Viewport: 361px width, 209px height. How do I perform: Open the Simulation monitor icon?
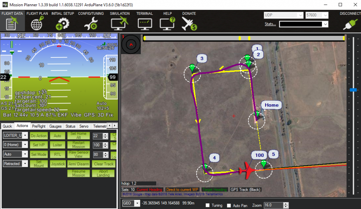point(120,24)
